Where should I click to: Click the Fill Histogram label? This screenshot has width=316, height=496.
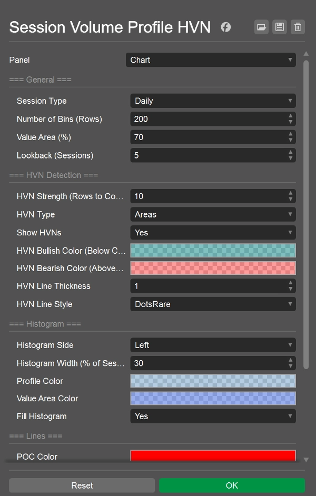coord(42,416)
